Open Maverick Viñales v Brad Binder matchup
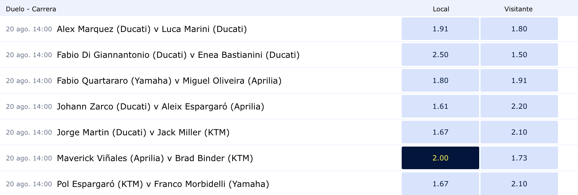Viewport: 578px width, 195px height. (x=155, y=158)
